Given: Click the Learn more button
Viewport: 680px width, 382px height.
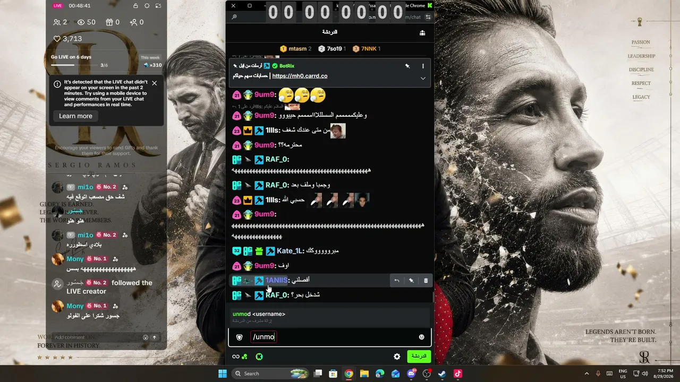Looking at the screenshot, I should [x=75, y=116].
